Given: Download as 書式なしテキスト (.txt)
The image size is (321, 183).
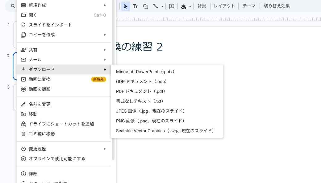Looking at the screenshot, I should 167,101.
